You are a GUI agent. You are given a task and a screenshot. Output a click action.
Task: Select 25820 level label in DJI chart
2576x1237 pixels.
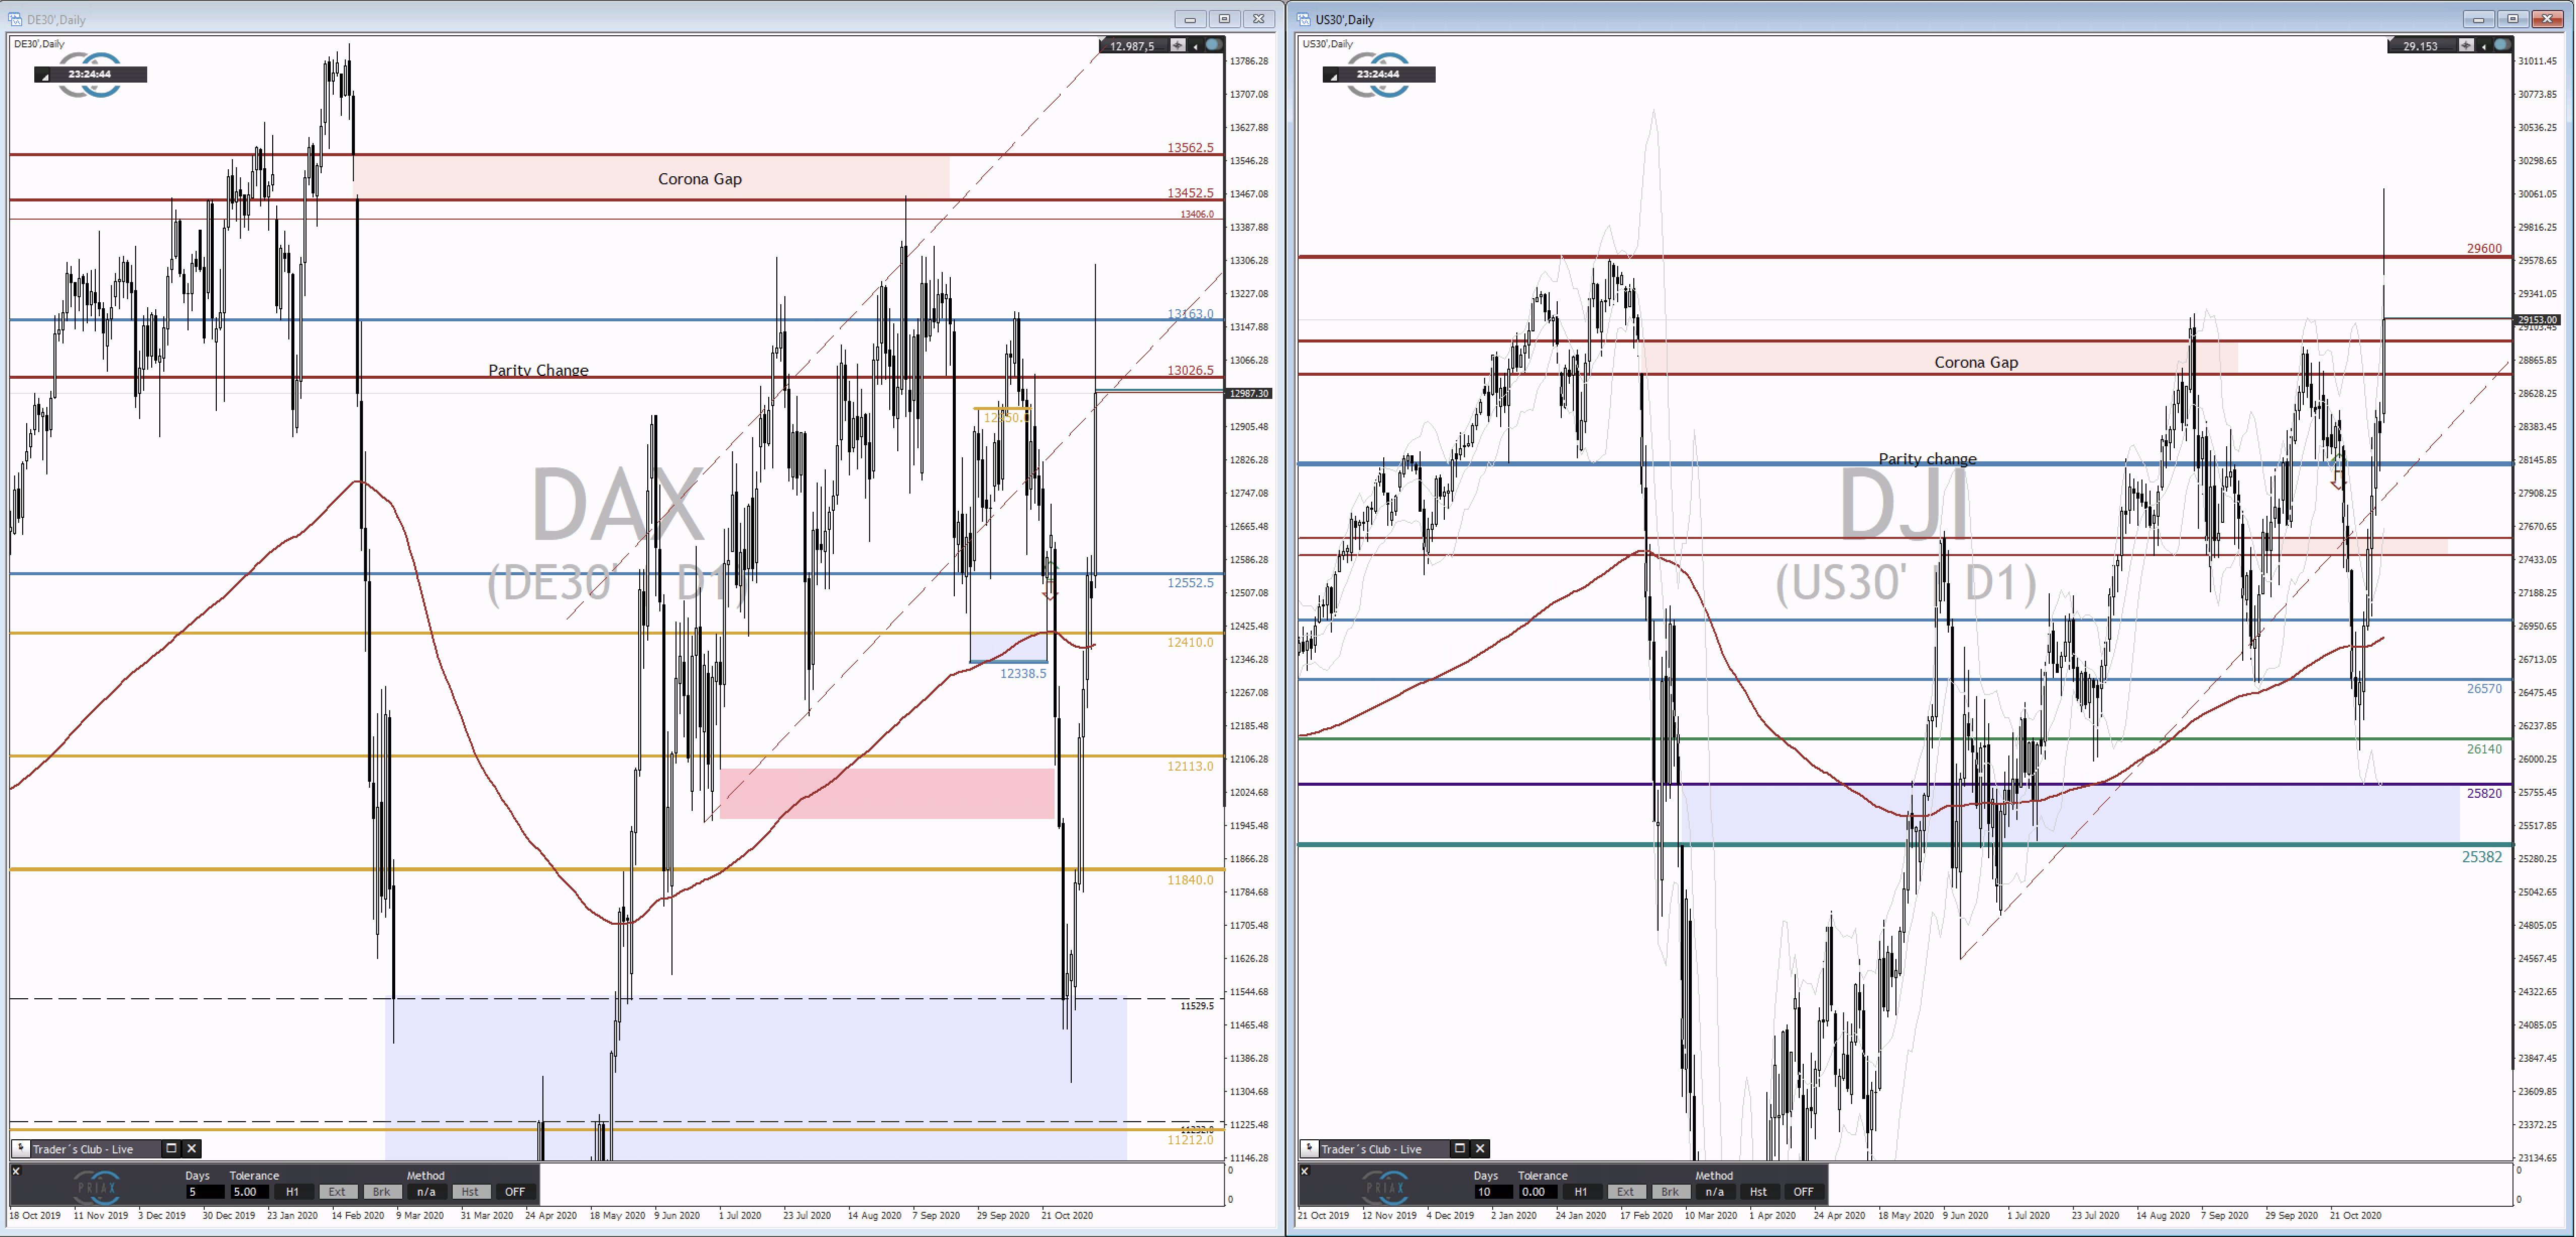[2484, 793]
